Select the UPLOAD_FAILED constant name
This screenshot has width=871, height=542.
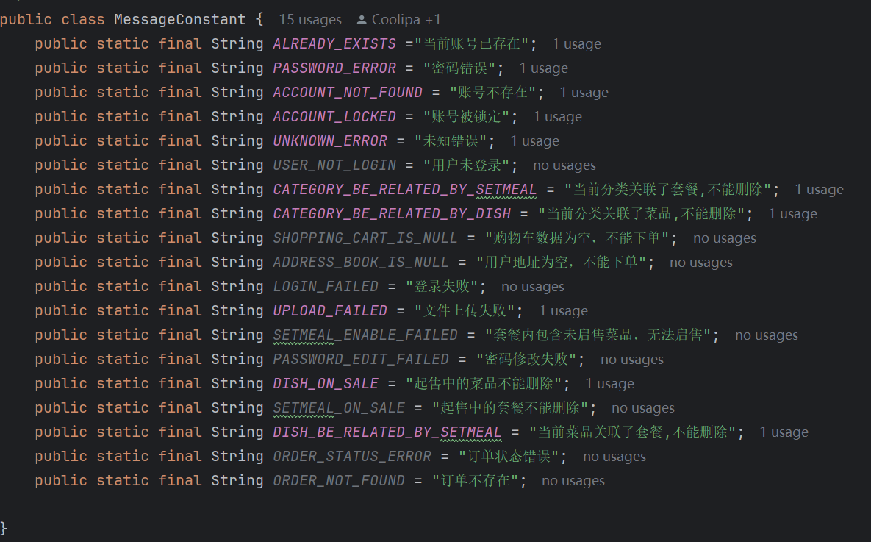pos(330,311)
